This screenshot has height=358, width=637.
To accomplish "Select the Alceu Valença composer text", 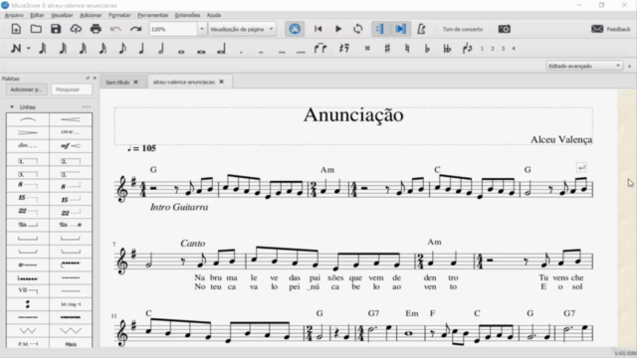I will tap(561, 139).
